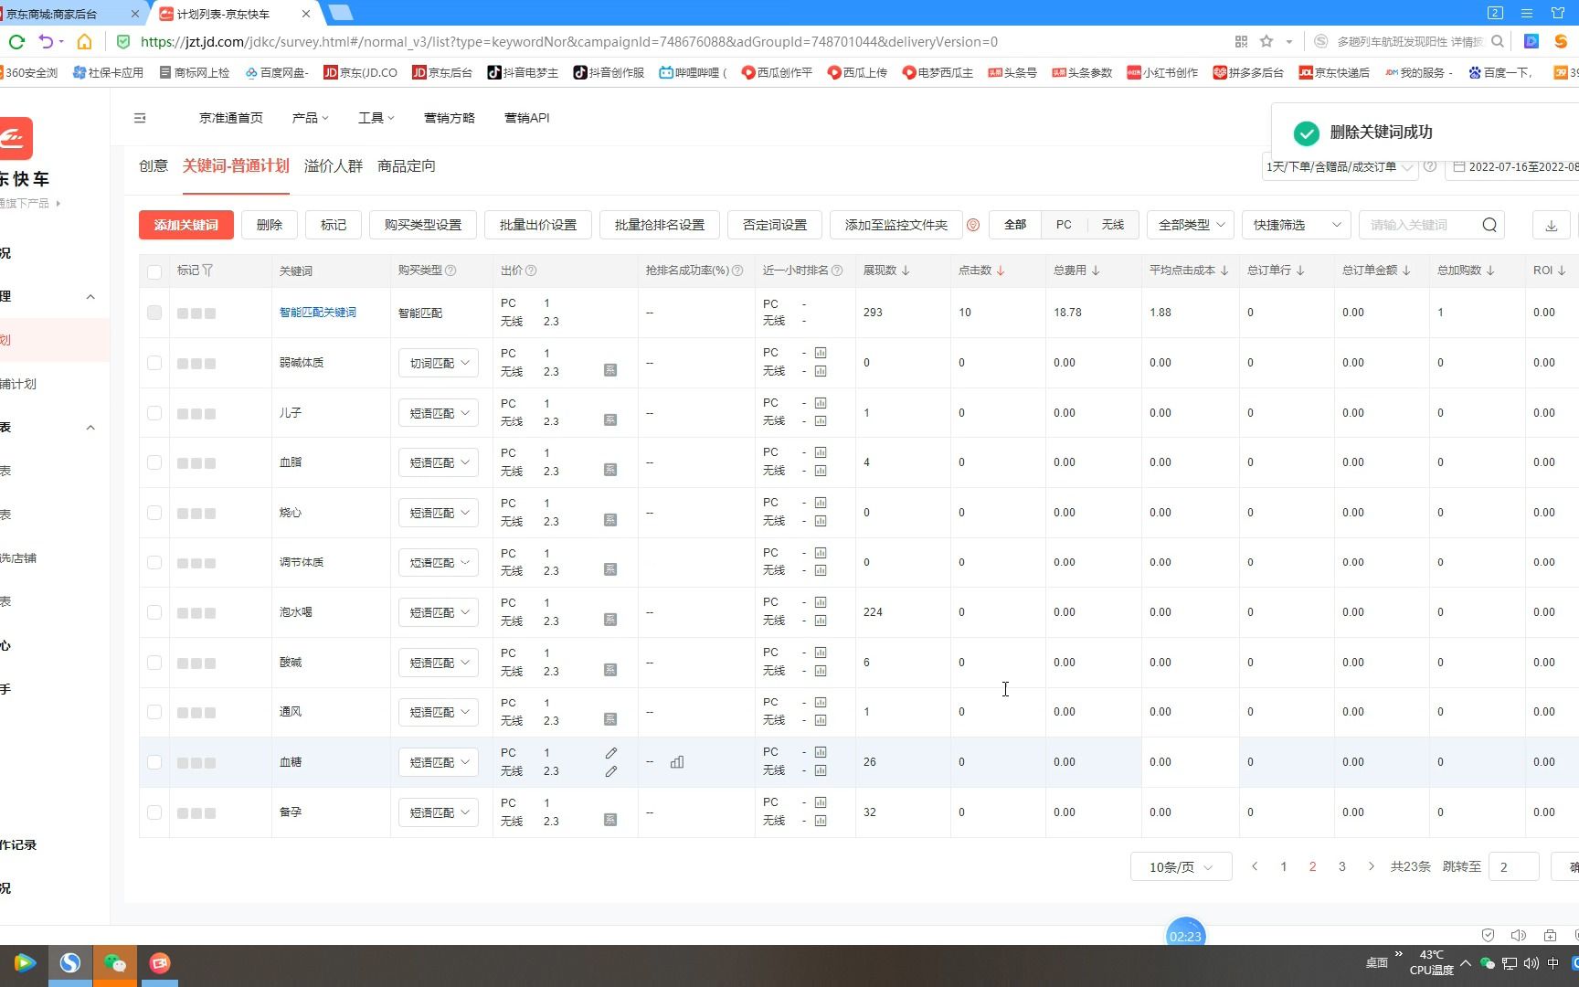Bookmark the page with the star icon
The width and height of the screenshot is (1579, 987).
point(1266,41)
